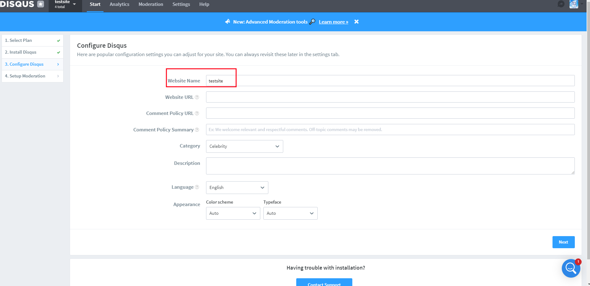Open the Typeface dropdown

click(x=290, y=213)
